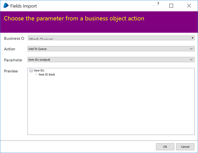Close the Fields Import dialog
This screenshot has width=198, height=153.
click(x=189, y=6)
